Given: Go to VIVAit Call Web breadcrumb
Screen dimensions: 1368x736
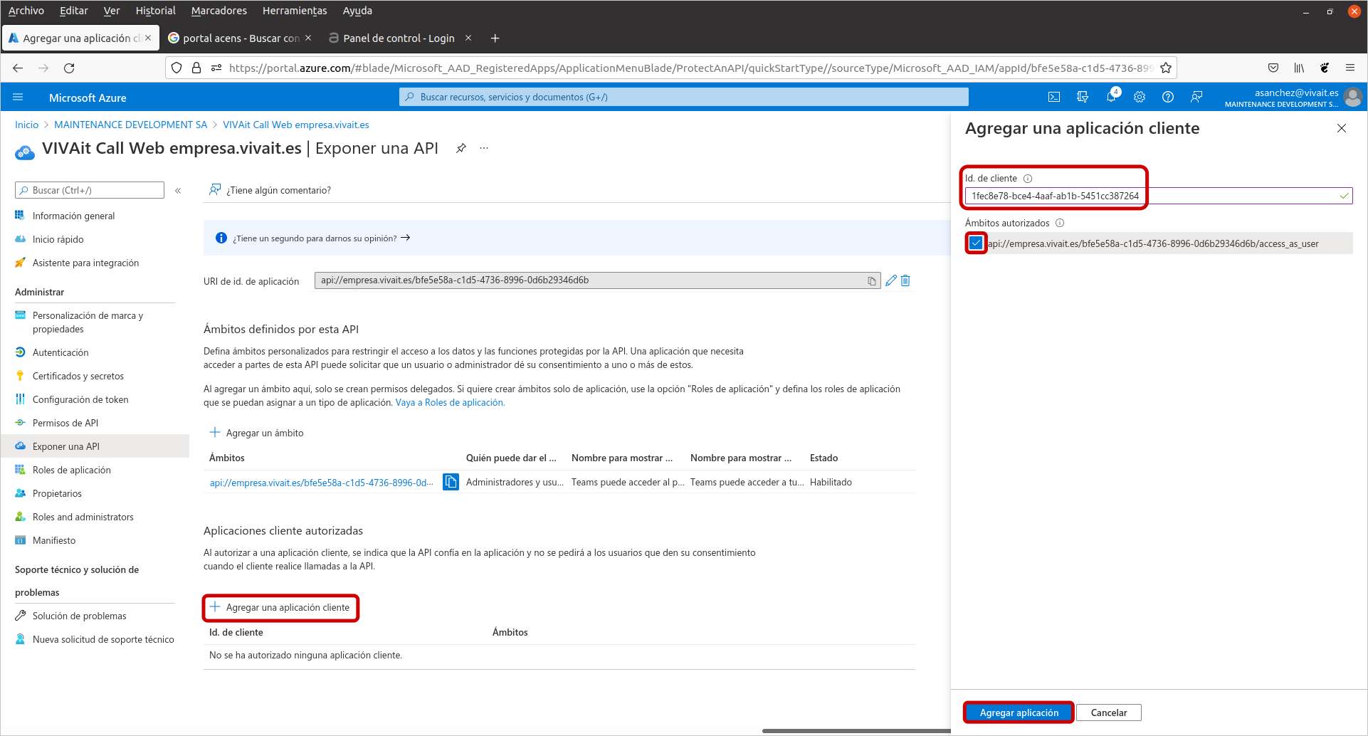Looking at the screenshot, I should pyautogui.click(x=296, y=125).
